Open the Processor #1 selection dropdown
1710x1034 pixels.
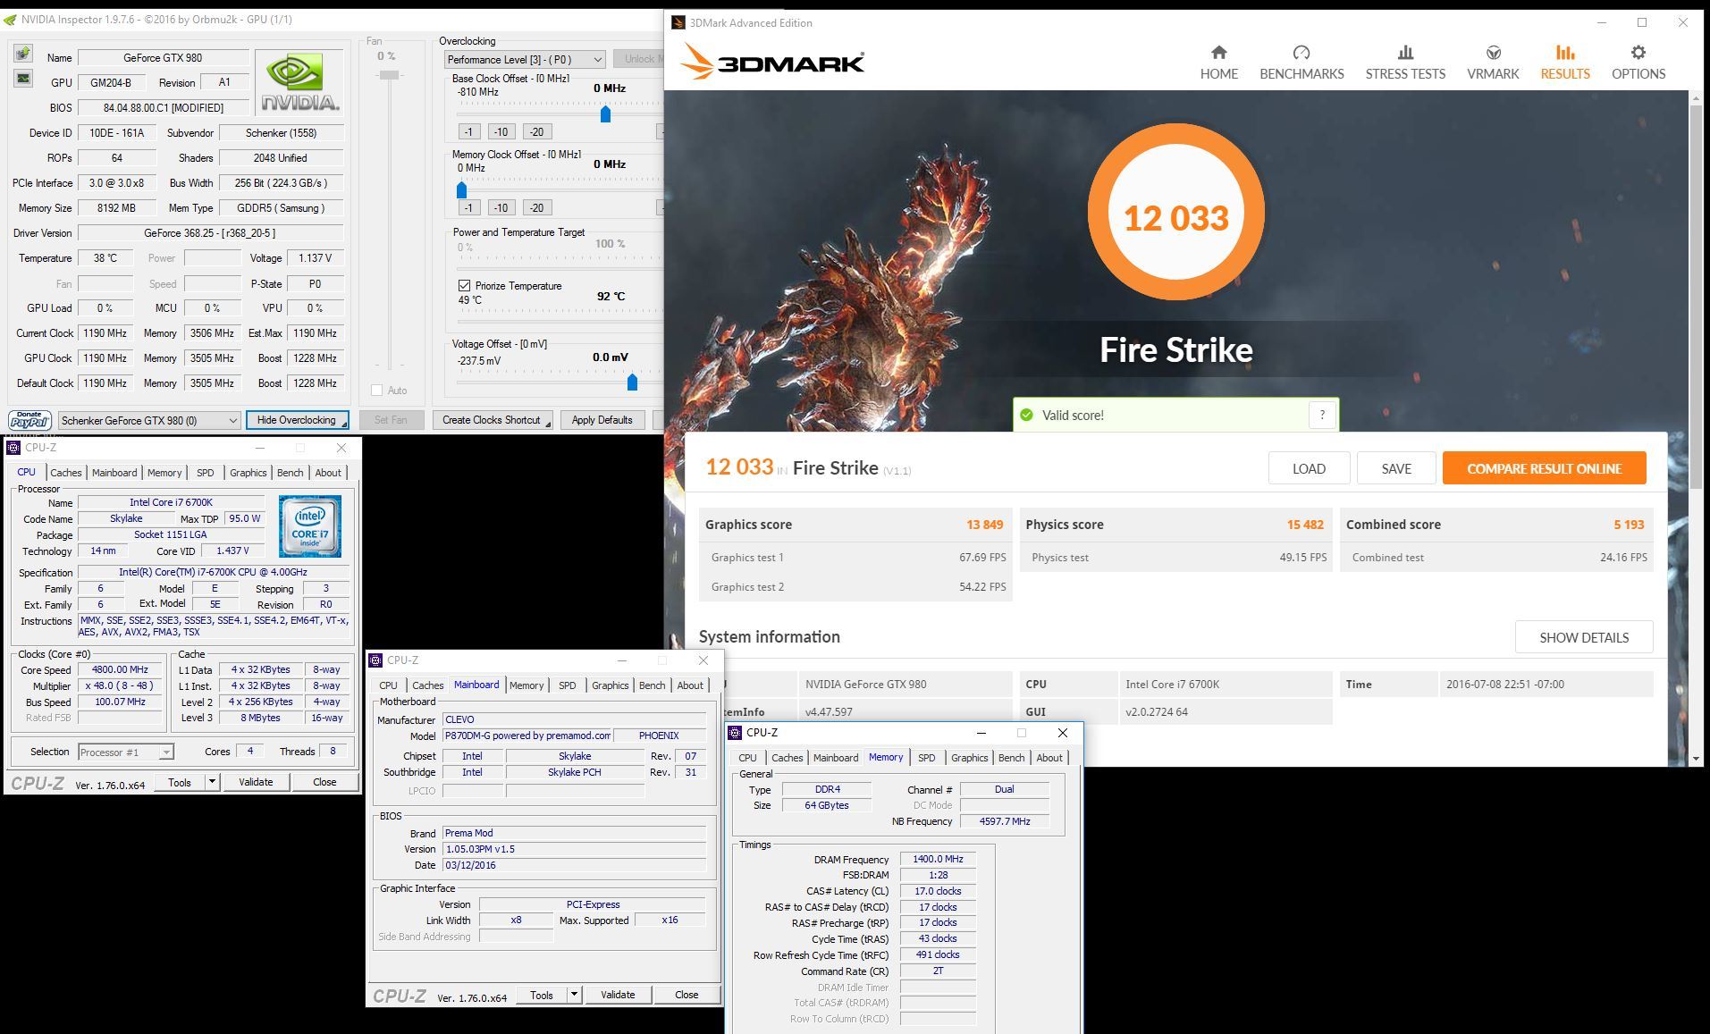click(x=126, y=752)
